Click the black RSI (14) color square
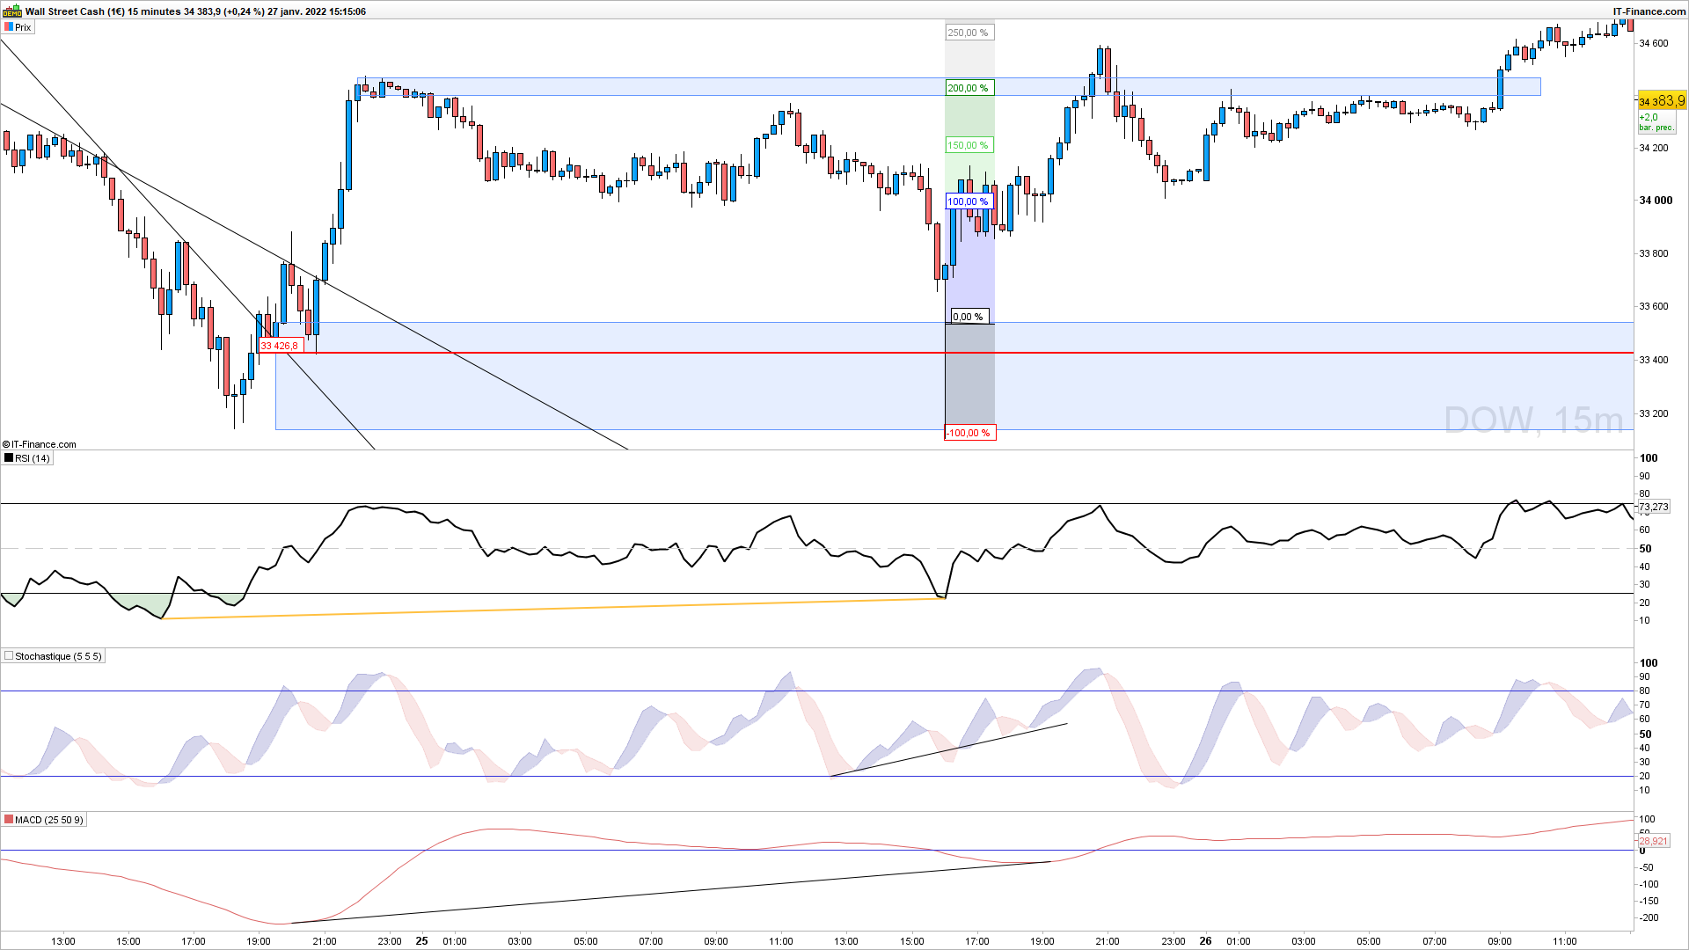Image resolution: width=1689 pixels, height=950 pixels. pyautogui.click(x=9, y=458)
